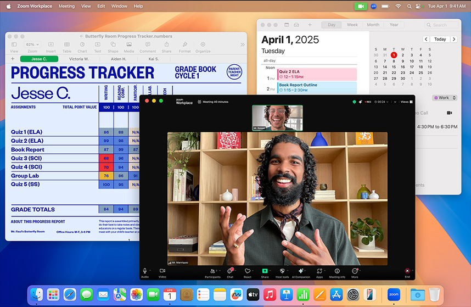This screenshot has width=471, height=307.
Task: Click the Today button in Calendar
Action: click(x=440, y=40)
